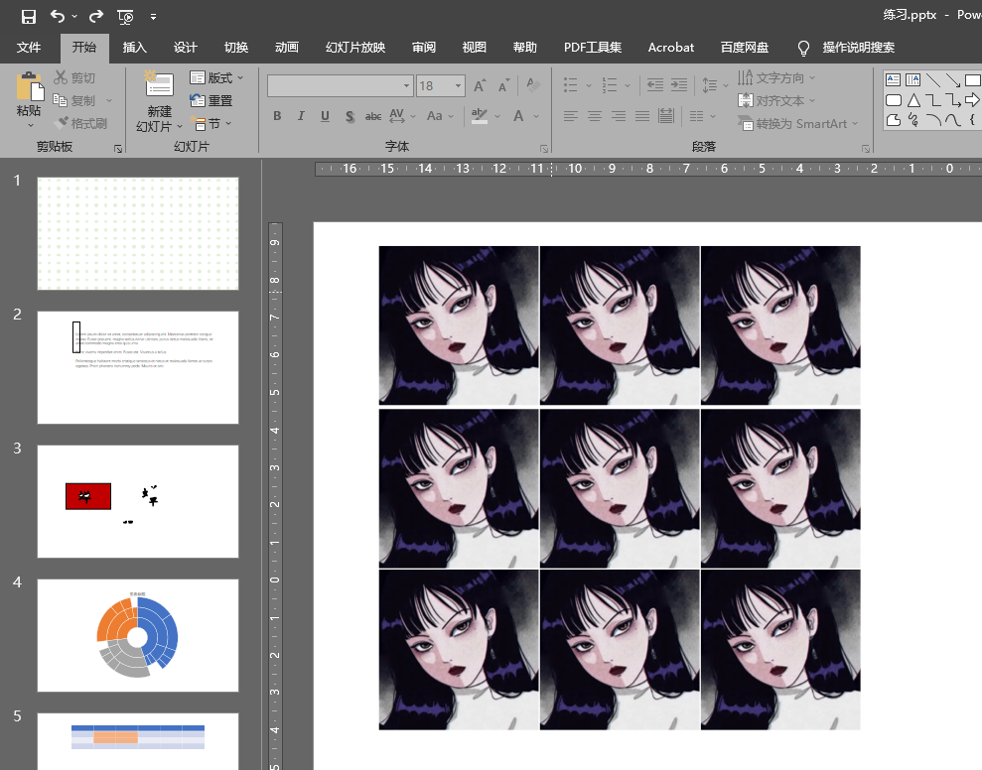This screenshot has width=982, height=770.
Task: Expand the Layout (版式) dropdown
Action: (216, 77)
